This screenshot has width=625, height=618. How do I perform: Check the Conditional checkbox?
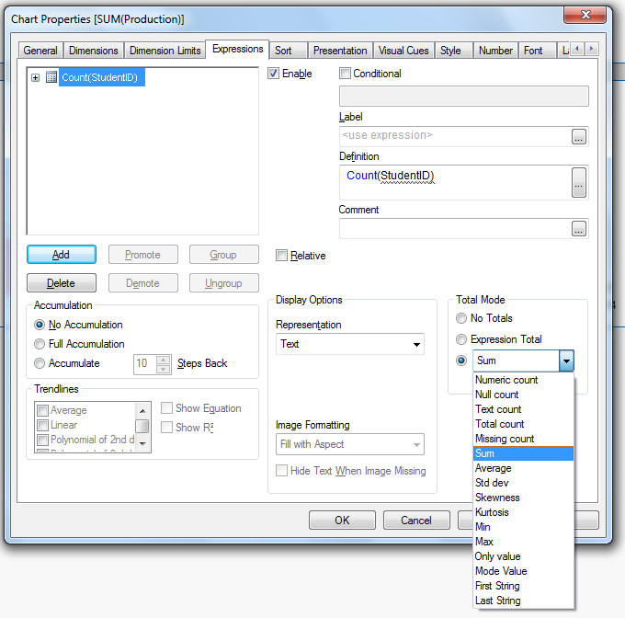coord(345,74)
